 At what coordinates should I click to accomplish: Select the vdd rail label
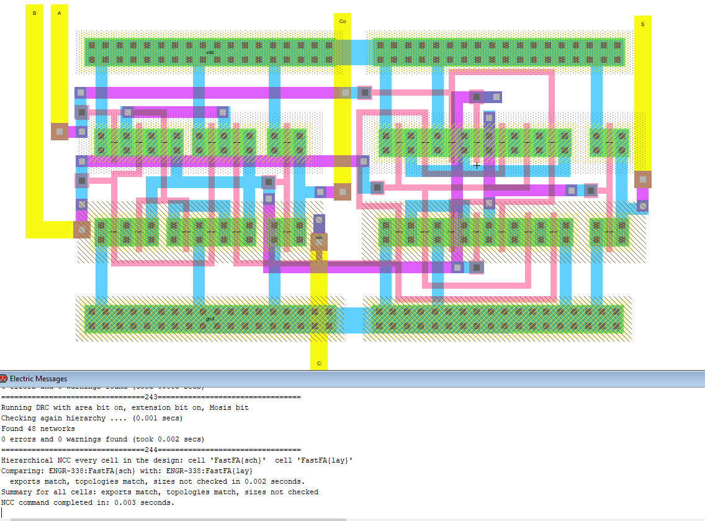(x=210, y=52)
